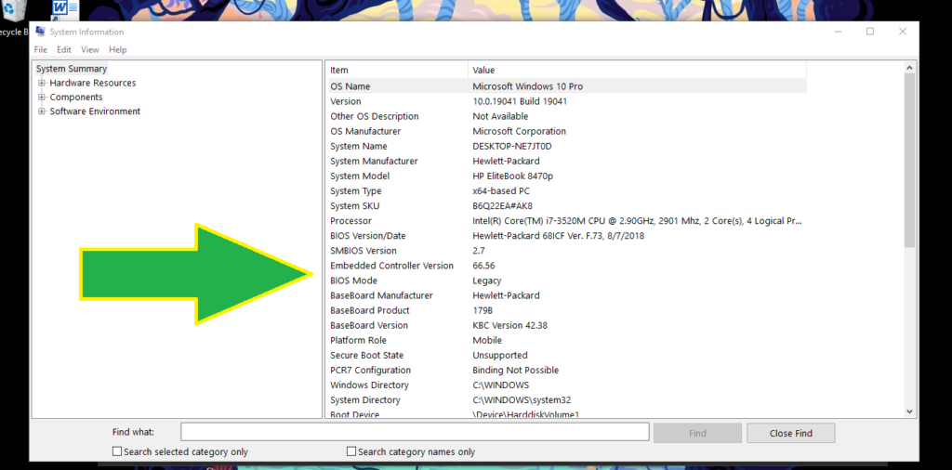Click the scrollbar down arrow
This screenshot has height=470, width=952.
909,411
